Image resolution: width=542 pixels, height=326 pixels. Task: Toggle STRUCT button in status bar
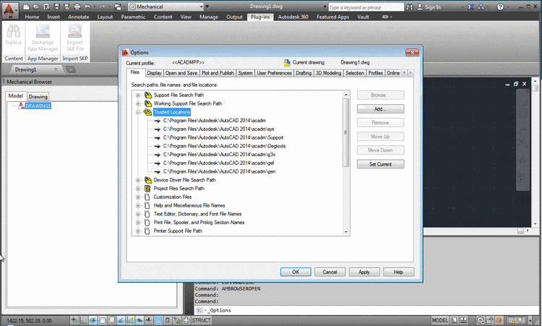[201, 320]
